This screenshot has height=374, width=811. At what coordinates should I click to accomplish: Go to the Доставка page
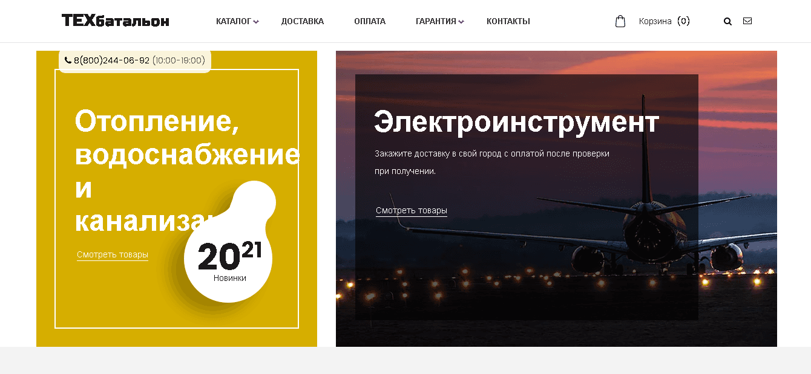coord(303,21)
